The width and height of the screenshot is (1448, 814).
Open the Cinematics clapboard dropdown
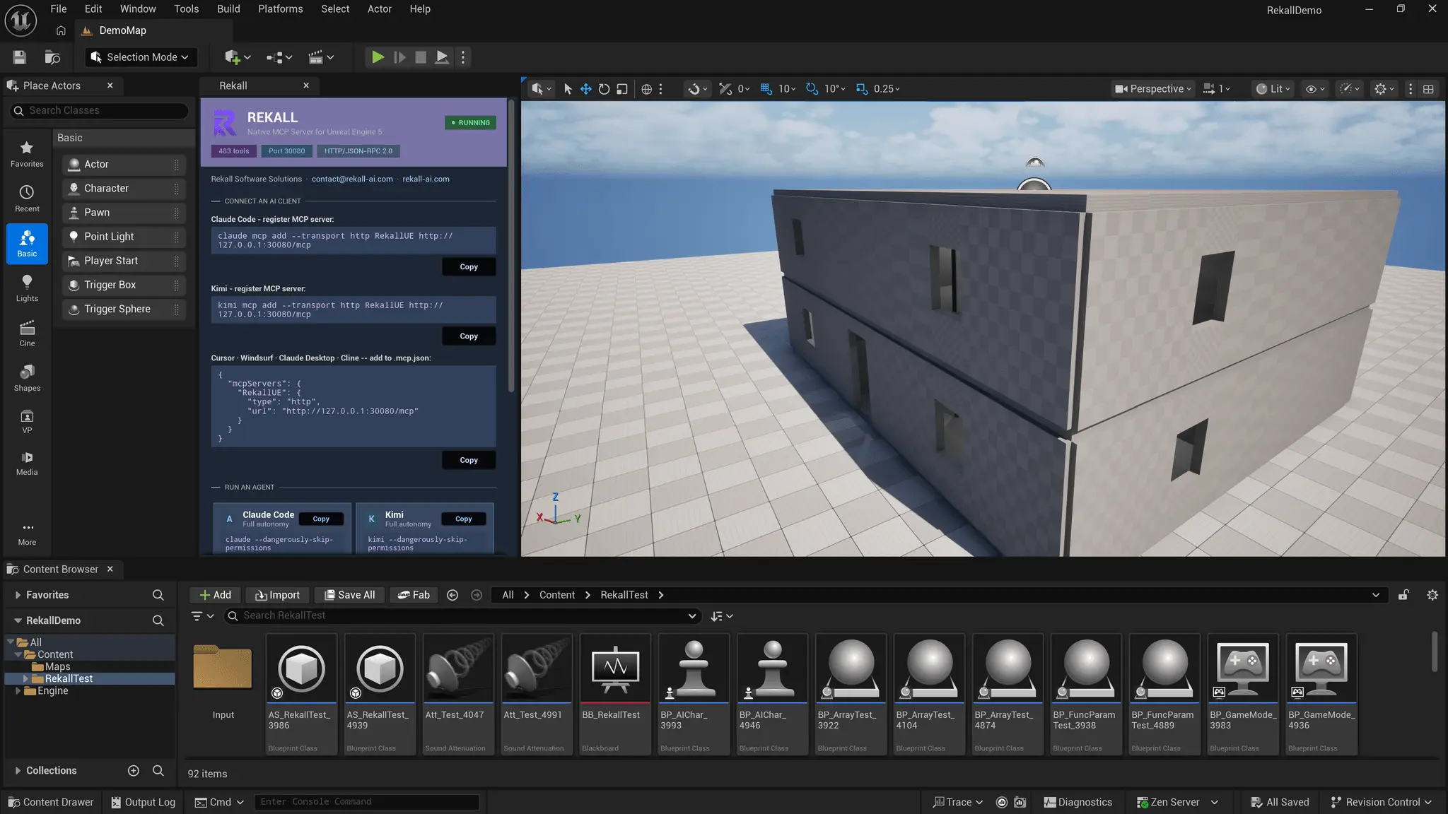click(x=321, y=57)
